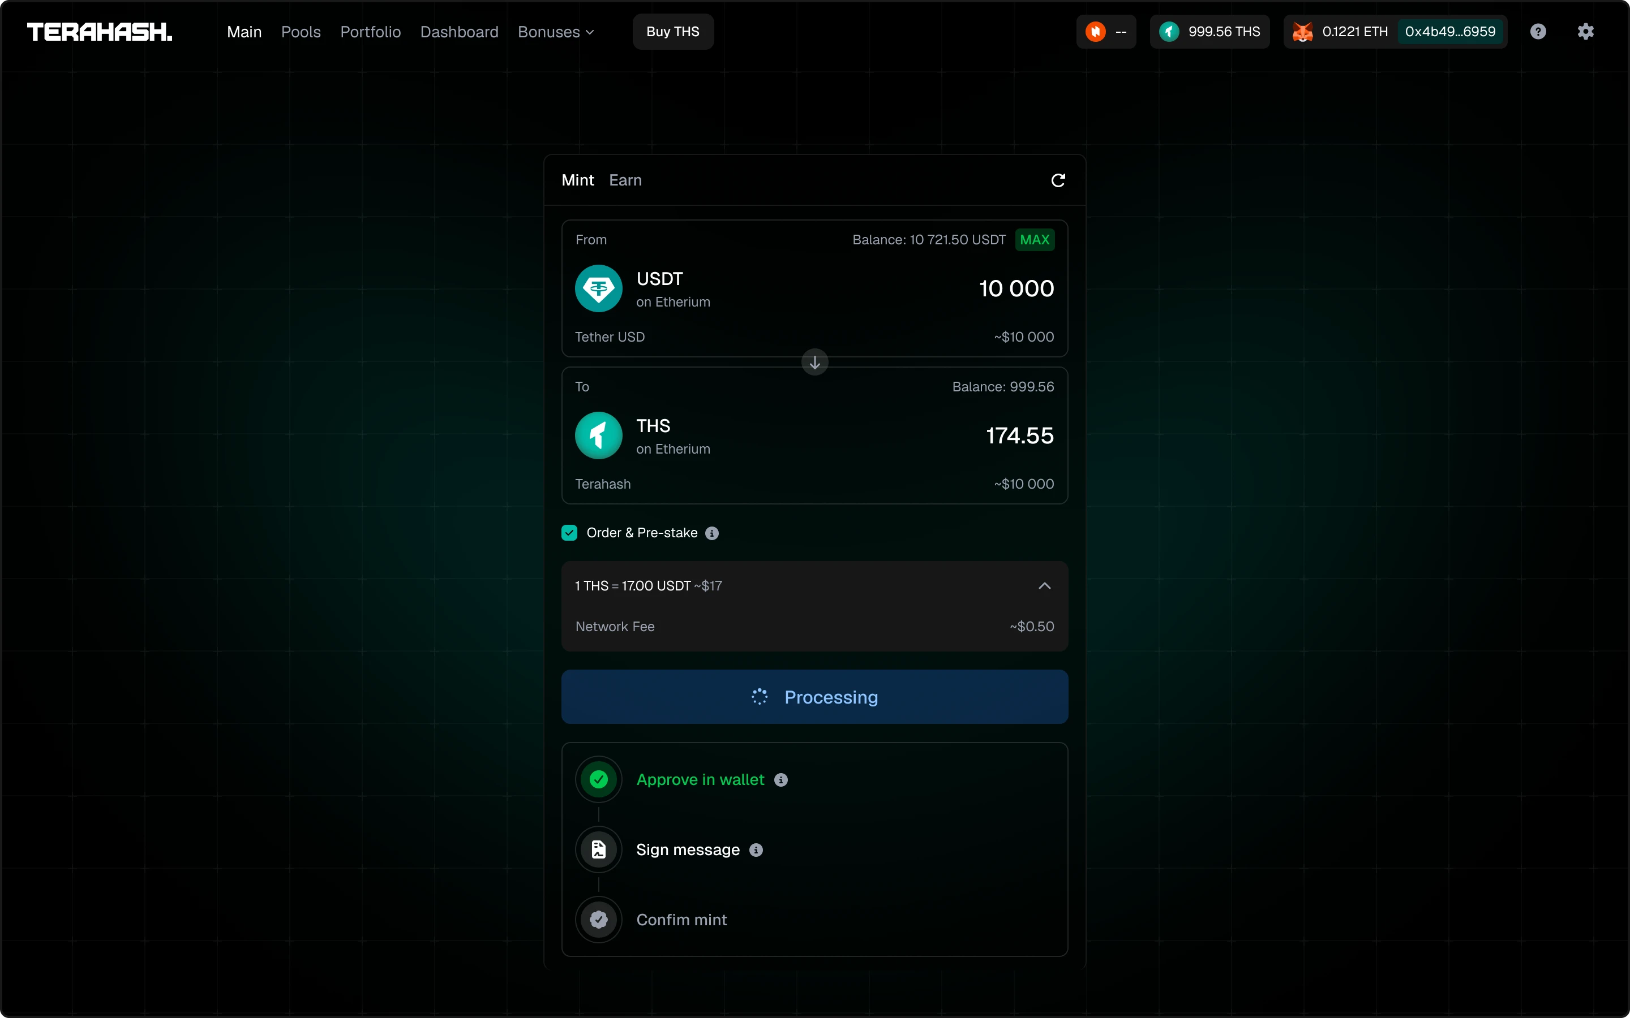Expand the Bonuses dropdown menu

556,32
